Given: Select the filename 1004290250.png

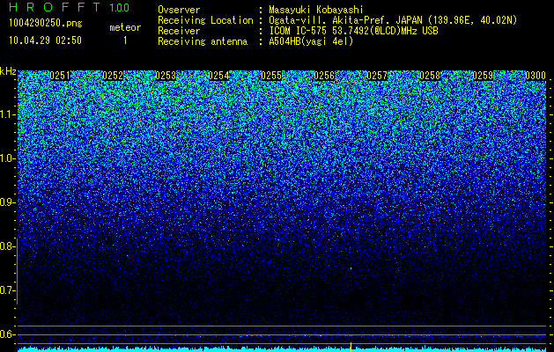Looking at the screenshot, I should click(46, 23).
